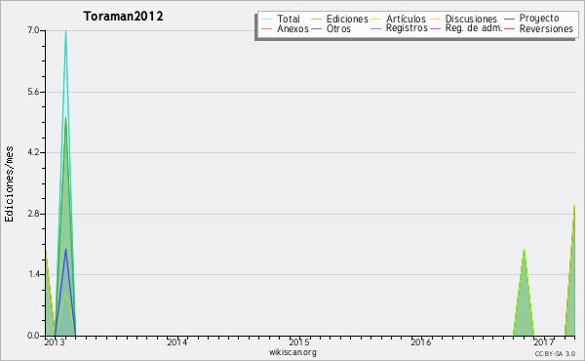Click the 1.4 y-axis value

pos(33,274)
